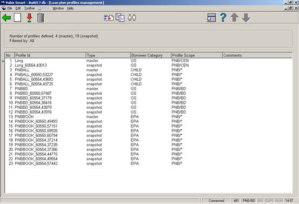The height and width of the screenshot is (204, 299).
Task: Click the window layout icon
Action: [x=211, y=18]
